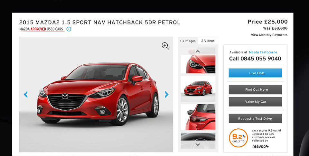Screen dimensions: 309x156
Task: Click the phone number 0845 055 9040
Action: pos(261,59)
